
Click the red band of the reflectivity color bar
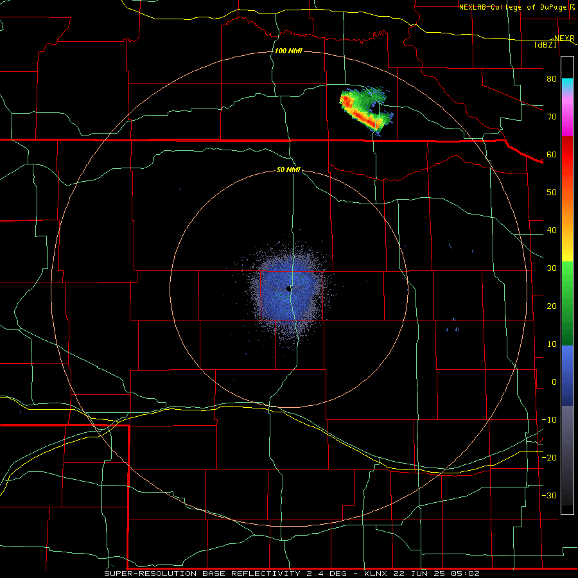[x=567, y=155]
